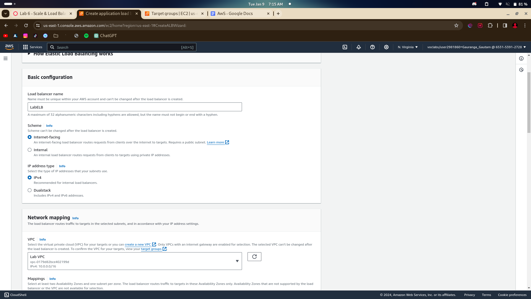Image resolution: width=531 pixels, height=299 pixels.
Task: Open the AWS support help icon
Action: coord(373,47)
